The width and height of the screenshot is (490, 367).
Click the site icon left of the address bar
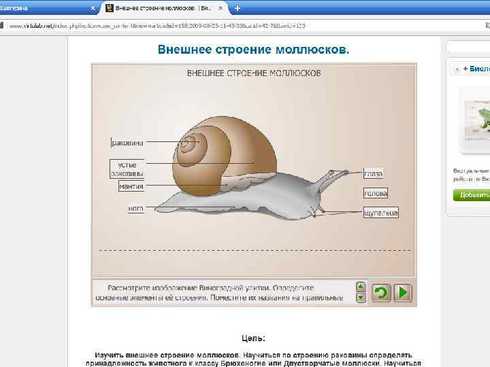click(x=1, y=26)
